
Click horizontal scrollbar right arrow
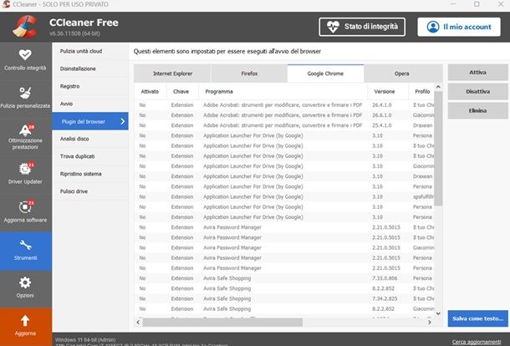pos(430,322)
